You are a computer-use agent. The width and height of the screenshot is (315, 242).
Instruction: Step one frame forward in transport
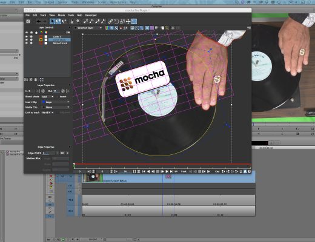[162, 171]
